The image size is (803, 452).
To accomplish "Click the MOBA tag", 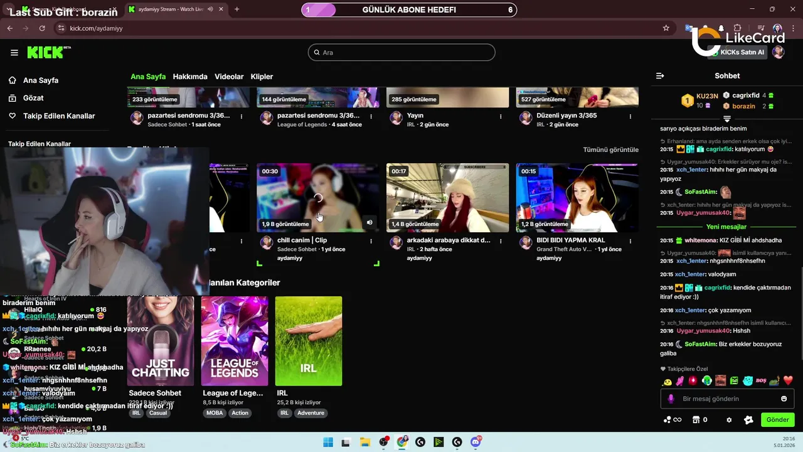I will point(215,413).
